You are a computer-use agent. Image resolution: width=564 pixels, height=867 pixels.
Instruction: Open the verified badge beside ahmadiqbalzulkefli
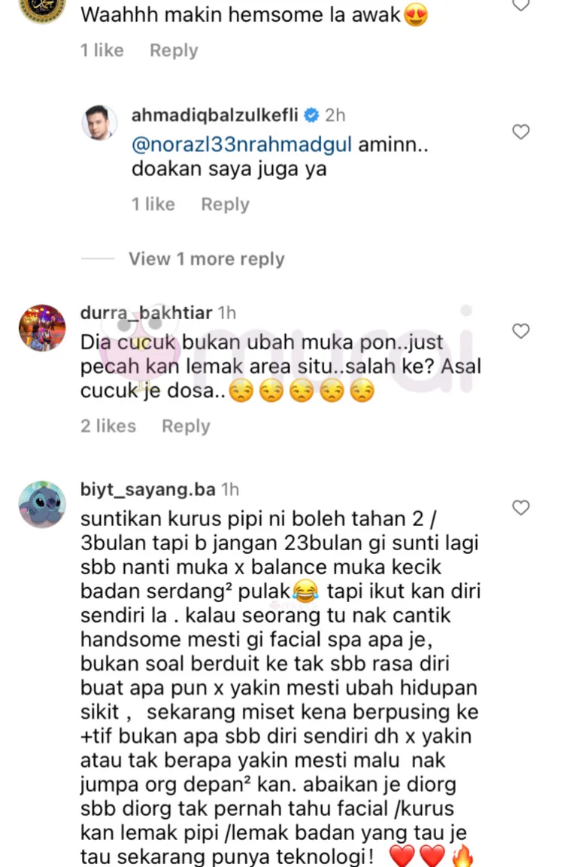[x=311, y=115]
